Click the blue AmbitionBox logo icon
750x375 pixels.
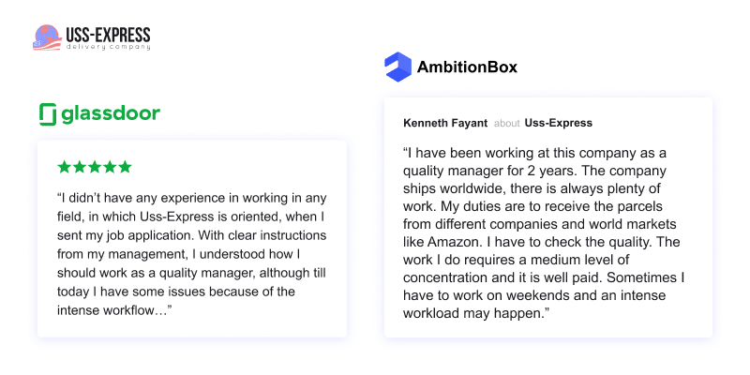[x=398, y=67]
